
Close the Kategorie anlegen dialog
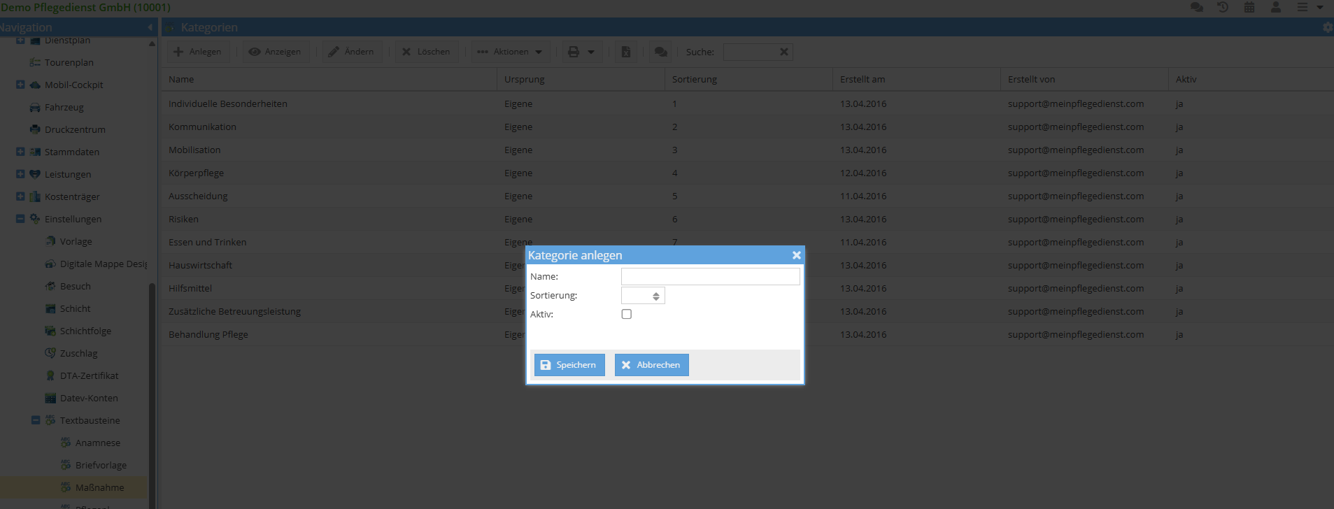coord(796,255)
